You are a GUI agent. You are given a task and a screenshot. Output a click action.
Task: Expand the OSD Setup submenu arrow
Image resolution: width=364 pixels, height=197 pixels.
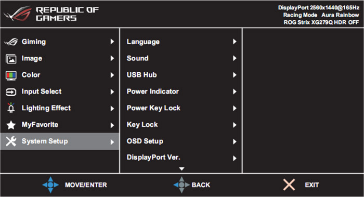coord(235,141)
